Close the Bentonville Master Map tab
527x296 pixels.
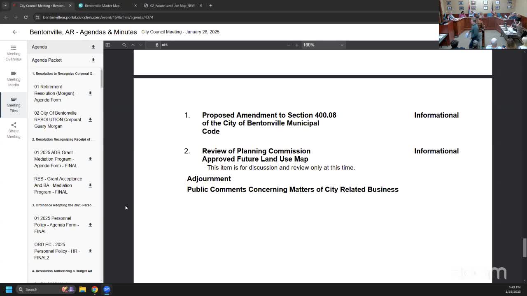[x=135, y=6]
